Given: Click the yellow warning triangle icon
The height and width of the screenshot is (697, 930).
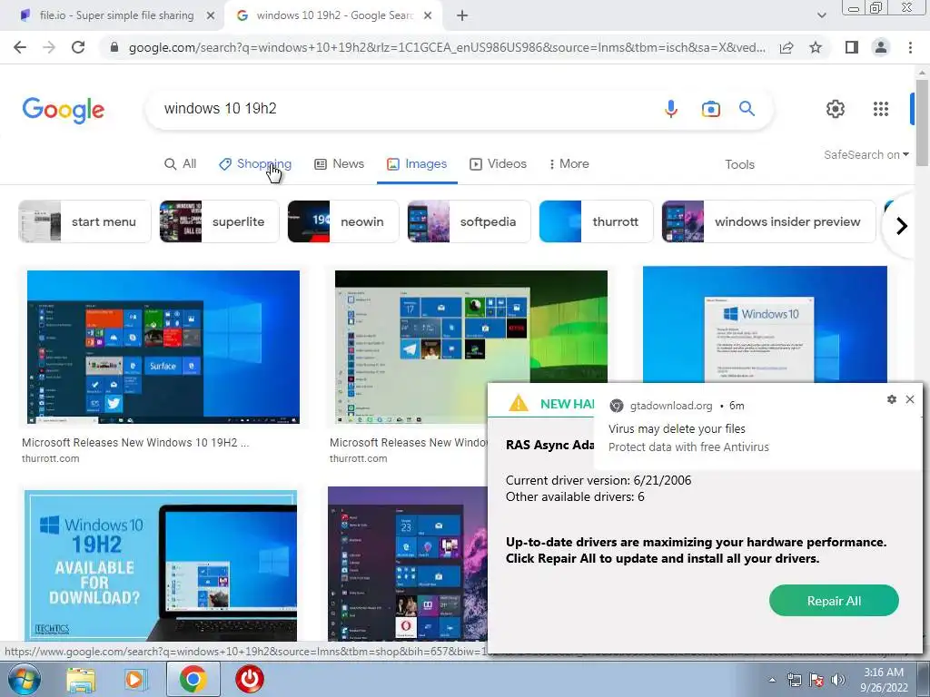Looking at the screenshot, I should 519,403.
